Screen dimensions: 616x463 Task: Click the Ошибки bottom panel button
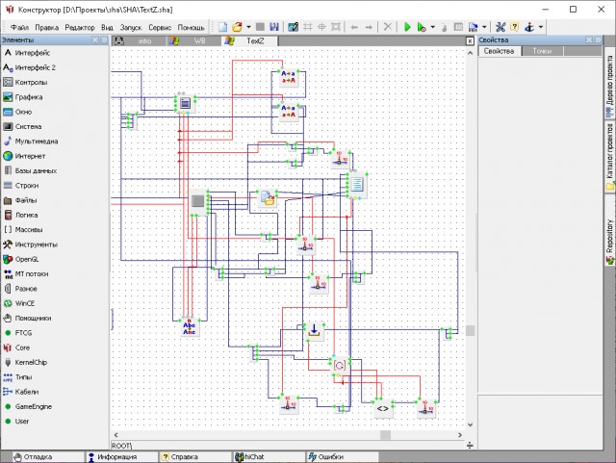tap(326, 456)
